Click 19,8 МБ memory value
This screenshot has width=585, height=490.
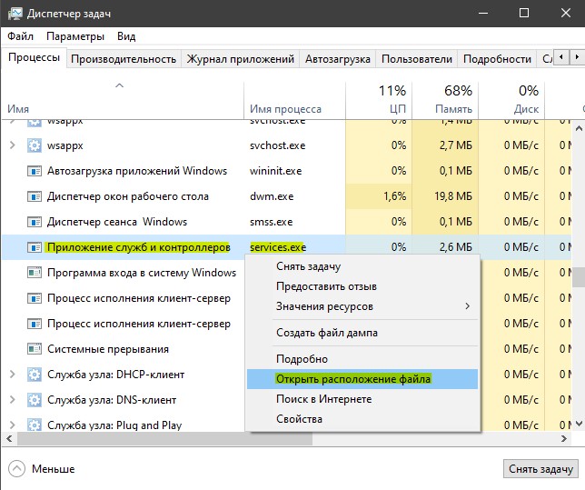pyautogui.click(x=453, y=196)
